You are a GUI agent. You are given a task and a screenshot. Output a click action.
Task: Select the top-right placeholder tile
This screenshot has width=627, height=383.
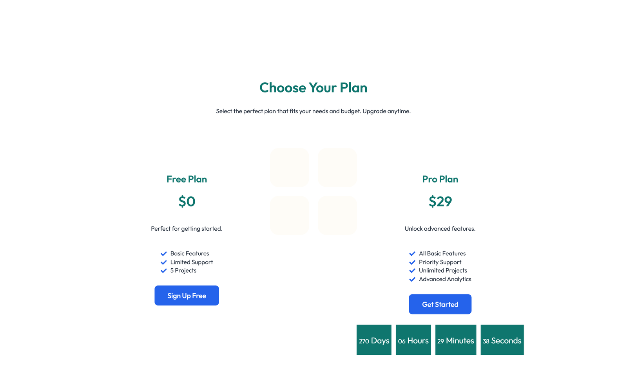coord(337,167)
